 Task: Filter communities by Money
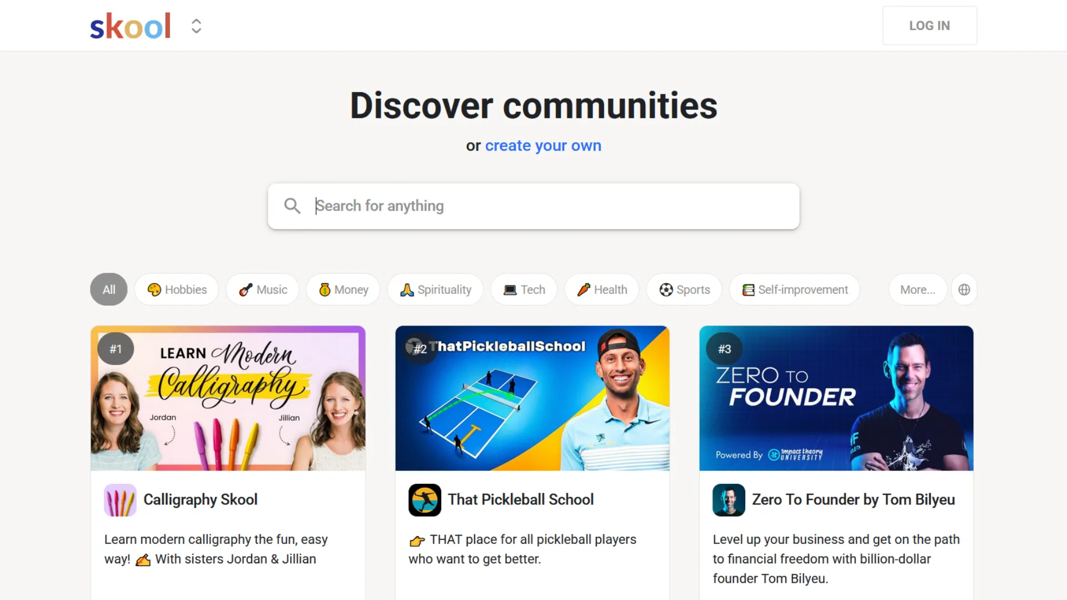[343, 289]
